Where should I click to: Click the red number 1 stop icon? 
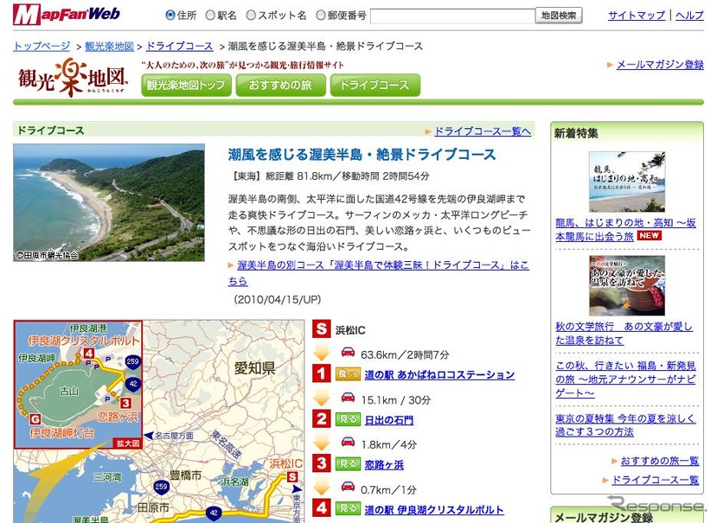pyautogui.click(x=322, y=374)
